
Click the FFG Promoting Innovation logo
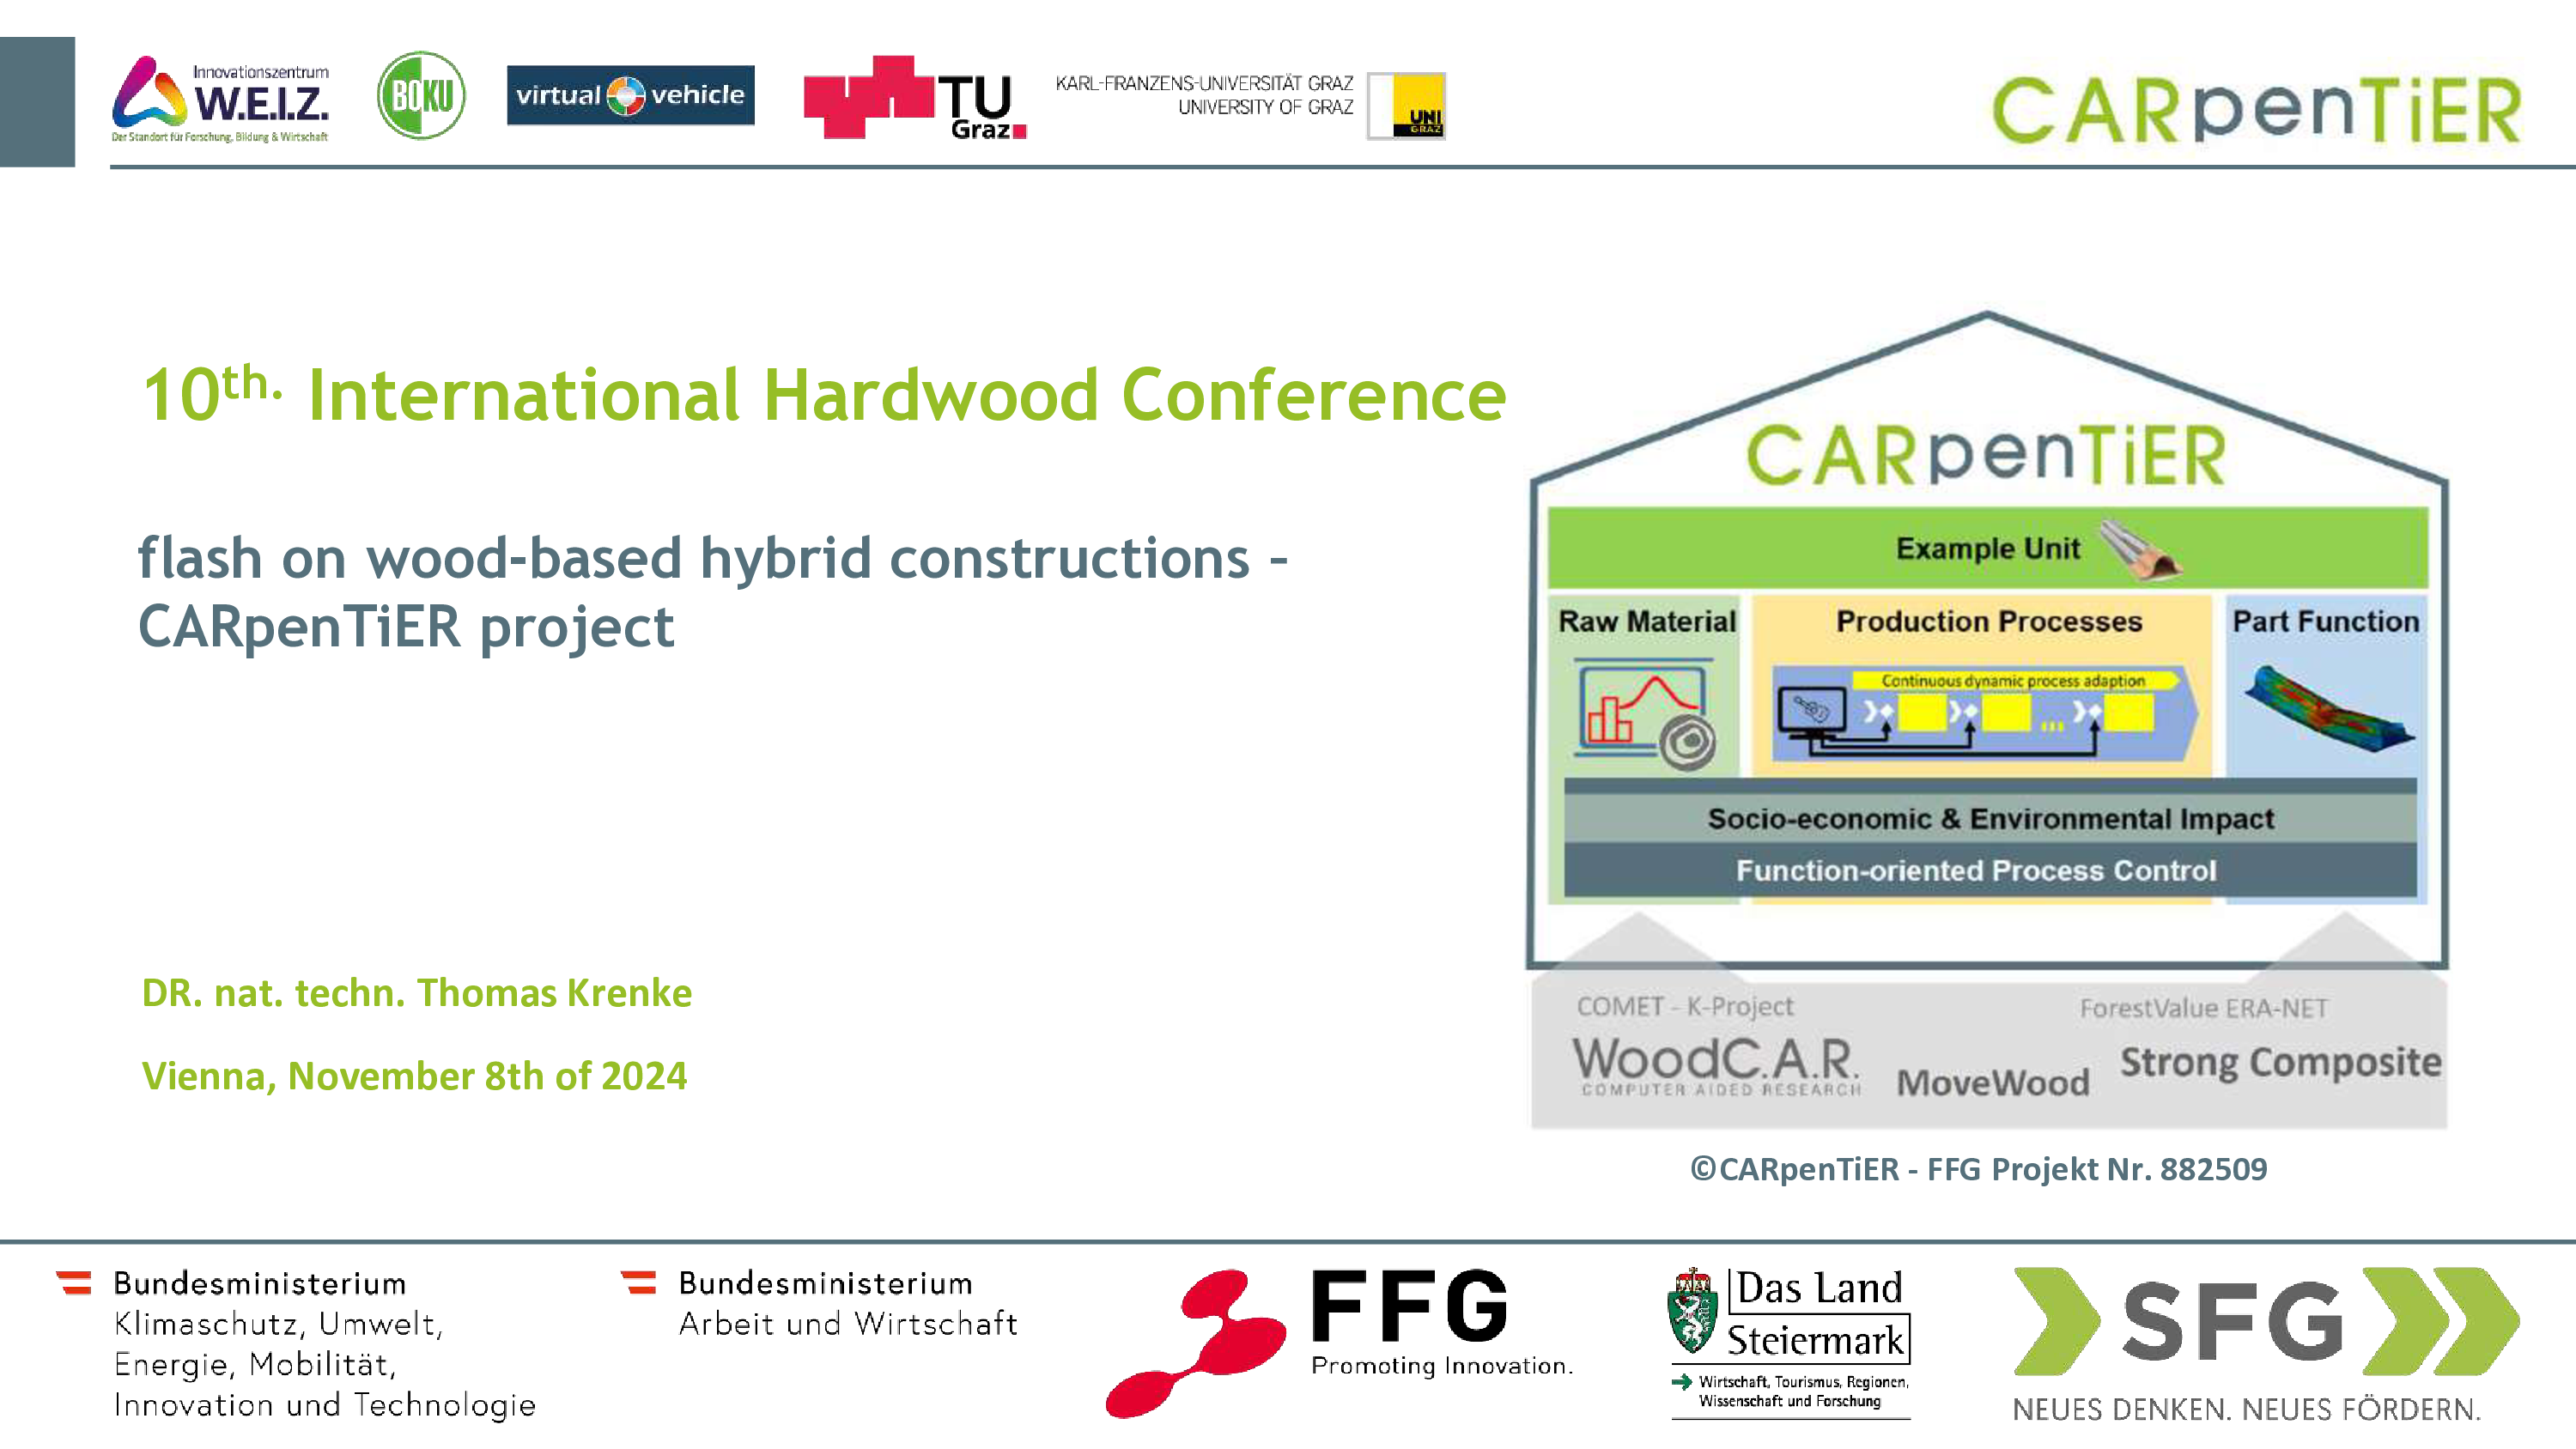pyautogui.click(x=1340, y=1343)
